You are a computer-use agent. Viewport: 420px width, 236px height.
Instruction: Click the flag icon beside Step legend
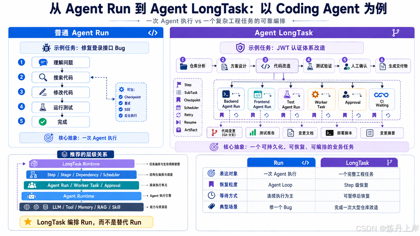[x=179, y=85]
